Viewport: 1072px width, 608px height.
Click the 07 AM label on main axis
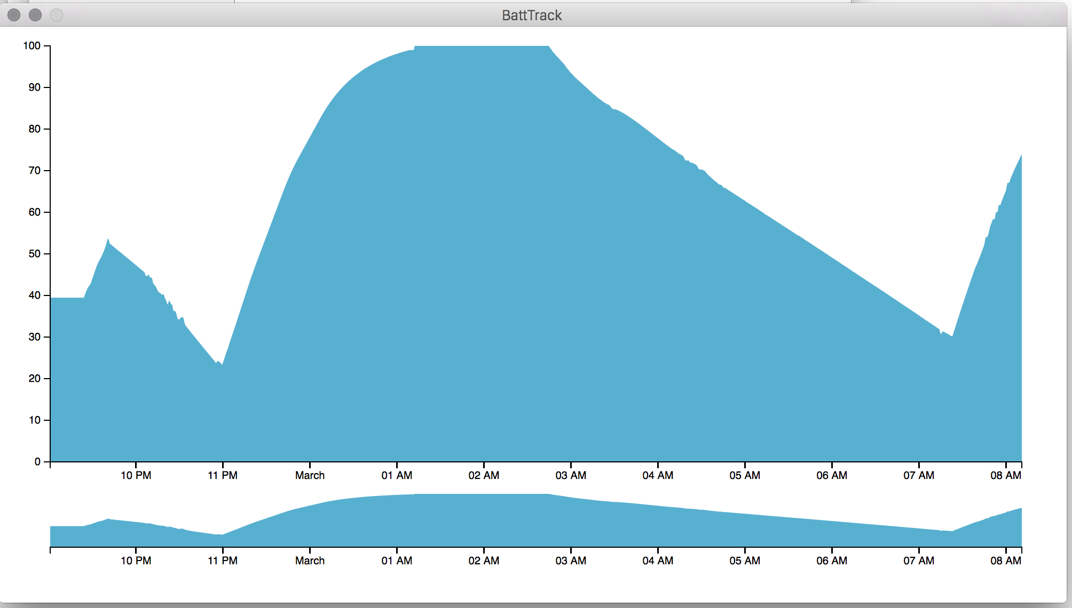coord(919,475)
